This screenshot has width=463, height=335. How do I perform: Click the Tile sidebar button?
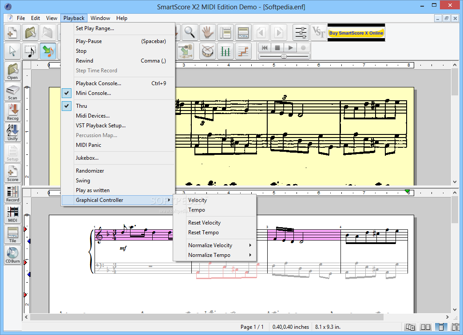tap(13, 234)
